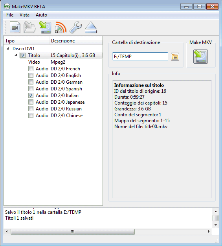Image resolution: width=222 pixels, height=246 pixels.
Task: Click the Descrizione column header
Action: [x=76, y=41]
